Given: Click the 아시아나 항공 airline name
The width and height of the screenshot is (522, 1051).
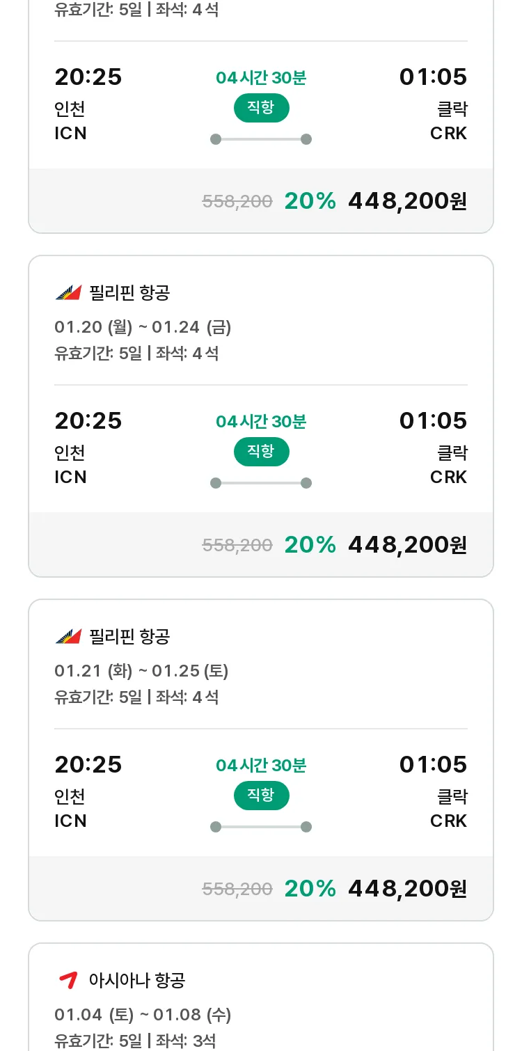Looking at the screenshot, I should tap(137, 981).
